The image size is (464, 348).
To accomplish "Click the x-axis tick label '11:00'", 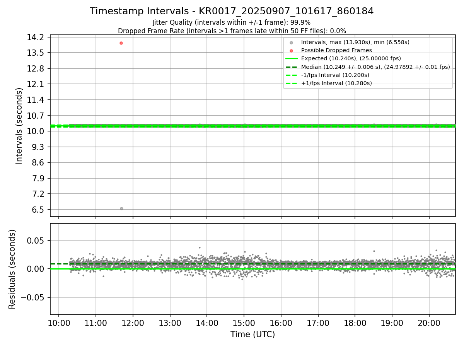I will pyautogui.click(x=96, y=323).
